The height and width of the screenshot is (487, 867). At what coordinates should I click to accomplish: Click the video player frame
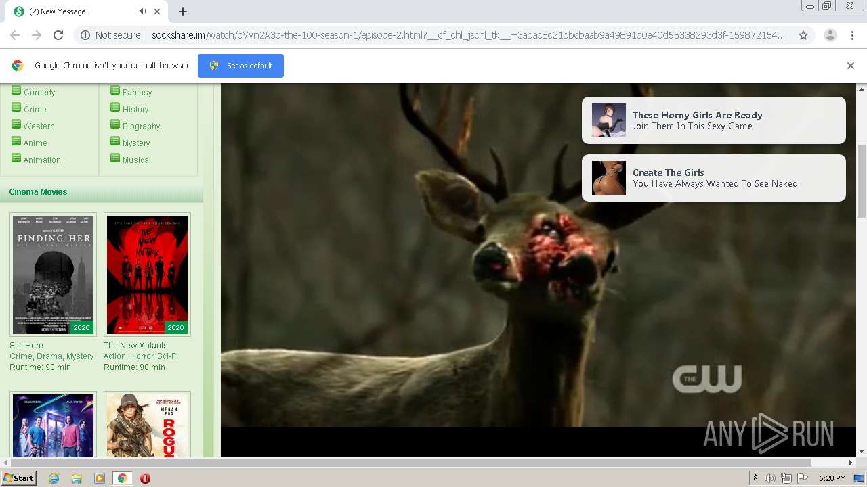pyautogui.click(x=538, y=271)
